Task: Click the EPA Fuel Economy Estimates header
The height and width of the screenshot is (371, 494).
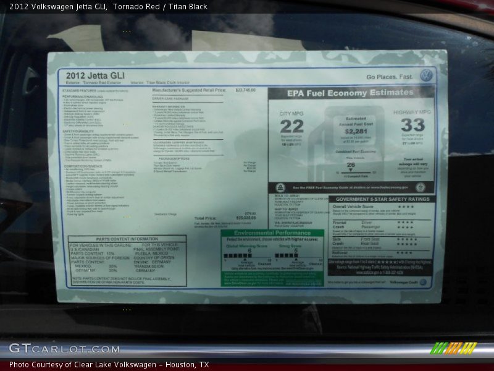Action: [x=351, y=94]
